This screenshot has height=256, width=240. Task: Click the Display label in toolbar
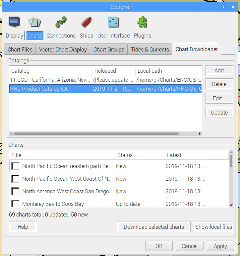pos(14,36)
